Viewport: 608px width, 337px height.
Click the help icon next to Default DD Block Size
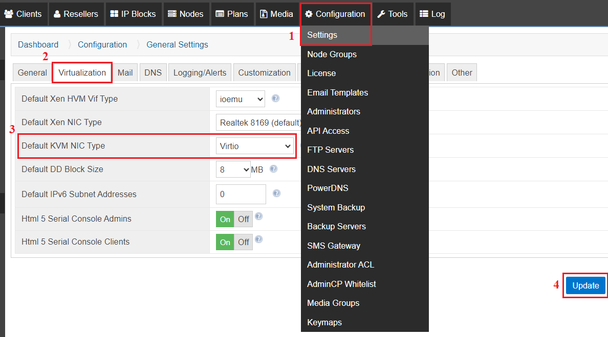pos(273,168)
